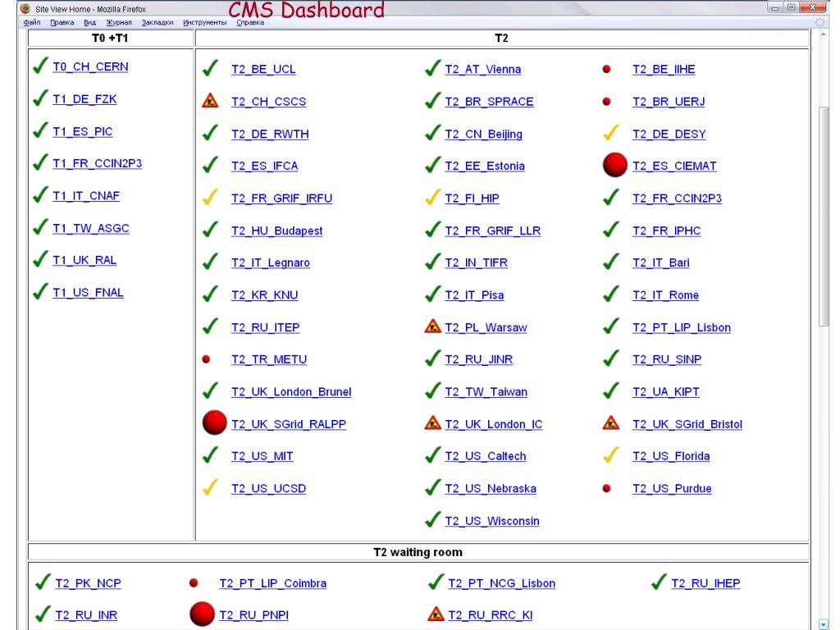Viewport: 840px width, 630px height.
Task: Follow the T2_PT_NCG_Lisbon link
Action: pos(501,583)
